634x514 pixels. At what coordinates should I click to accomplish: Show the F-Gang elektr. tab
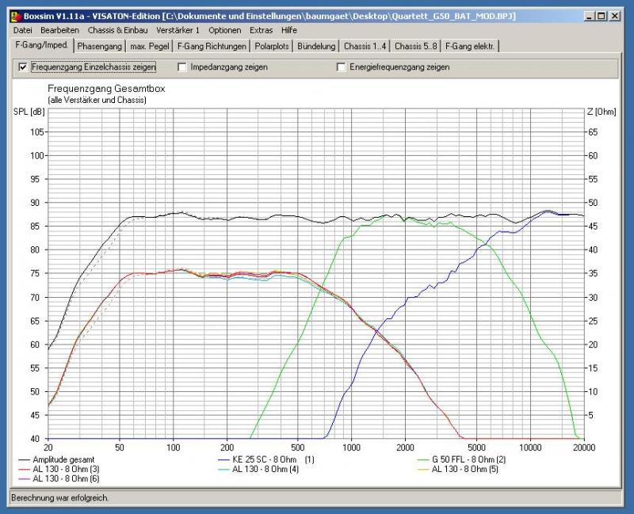471,46
